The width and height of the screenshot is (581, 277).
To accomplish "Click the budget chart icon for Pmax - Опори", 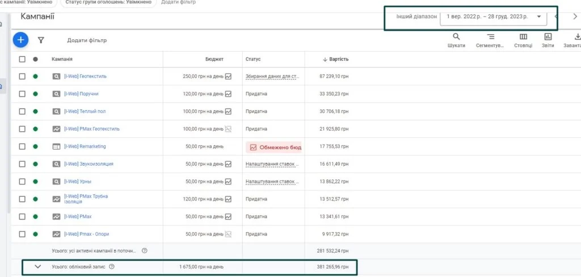I will [228, 234].
